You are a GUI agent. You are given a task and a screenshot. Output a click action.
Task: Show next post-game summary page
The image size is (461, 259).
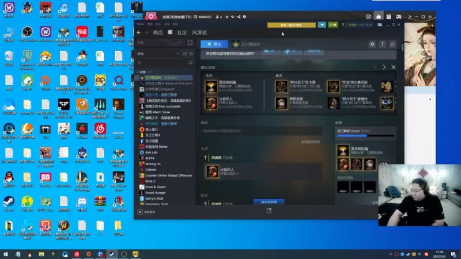384,67
